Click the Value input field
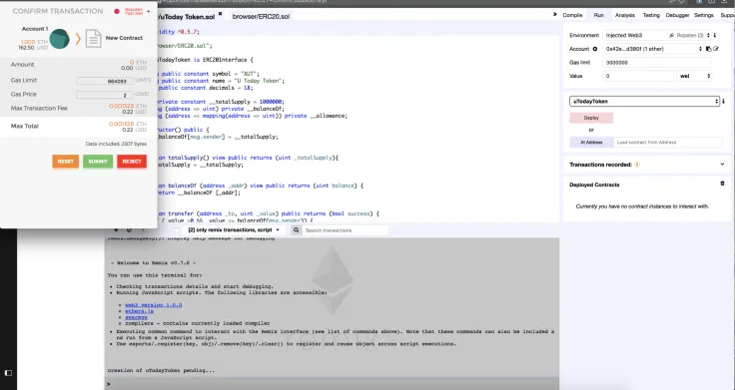The width and height of the screenshot is (735, 390). 637,76
